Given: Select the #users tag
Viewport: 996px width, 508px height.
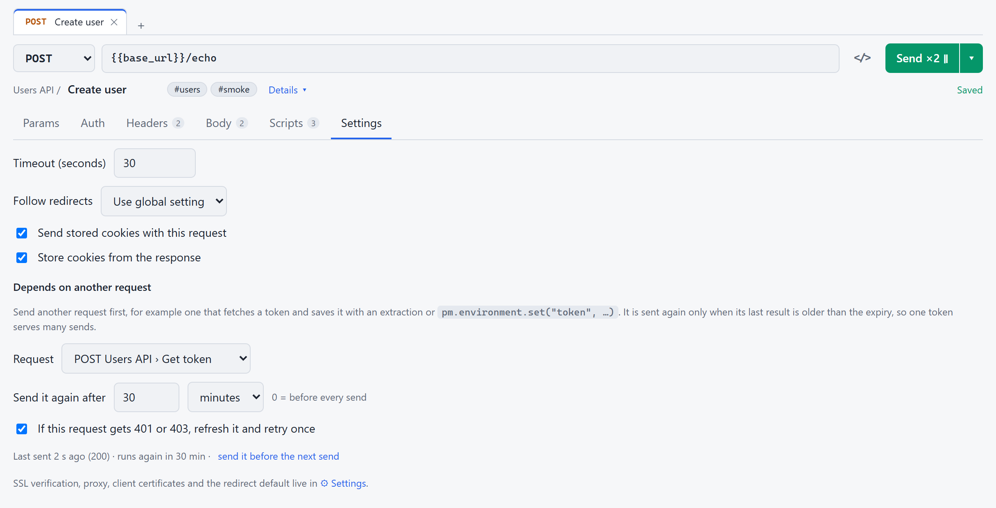Looking at the screenshot, I should (187, 89).
